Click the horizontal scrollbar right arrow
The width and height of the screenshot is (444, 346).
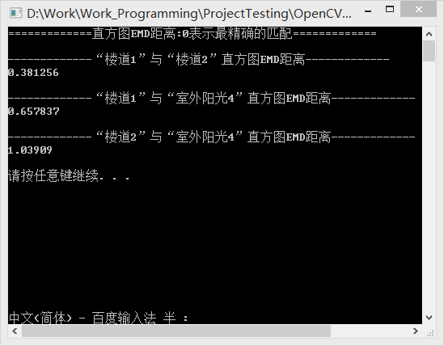click(416, 331)
